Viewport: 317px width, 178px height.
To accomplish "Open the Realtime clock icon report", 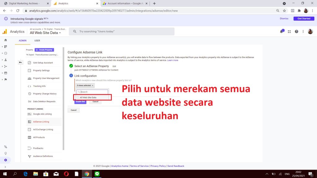I will pyautogui.click(x=6, y=53).
